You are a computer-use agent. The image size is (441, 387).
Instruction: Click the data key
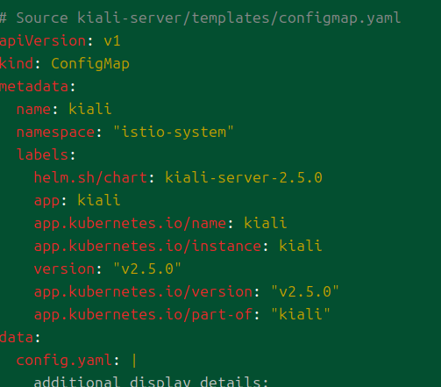coord(17,338)
